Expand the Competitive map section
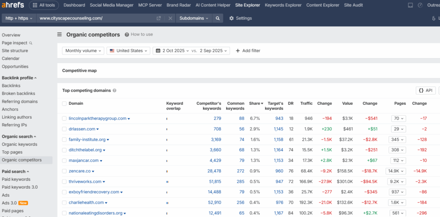The width and height of the screenshot is (440, 217). (79, 70)
